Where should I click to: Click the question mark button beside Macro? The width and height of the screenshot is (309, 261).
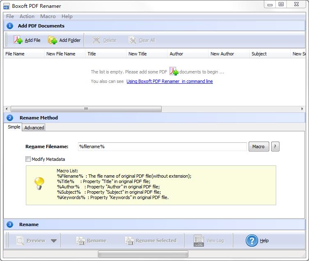pyautogui.click(x=275, y=147)
